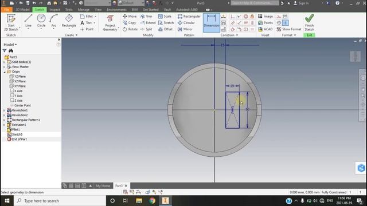This screenshot has height=206, width=367.
Task: Toggle Show Format
Action: click(289, 29)
